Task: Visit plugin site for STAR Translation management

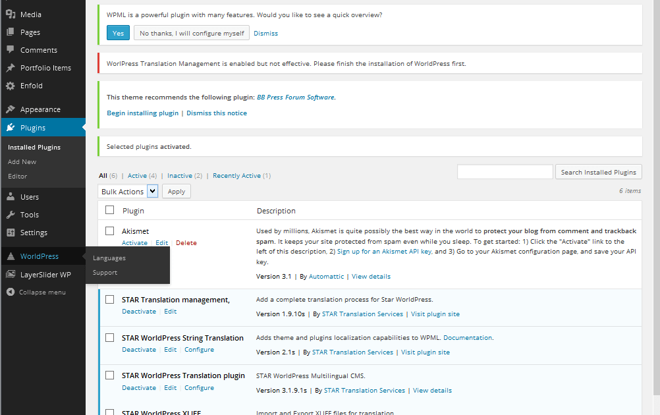Action: [x=435, y=314]
